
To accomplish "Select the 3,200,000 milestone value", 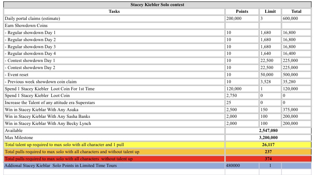I will (268, 137).
